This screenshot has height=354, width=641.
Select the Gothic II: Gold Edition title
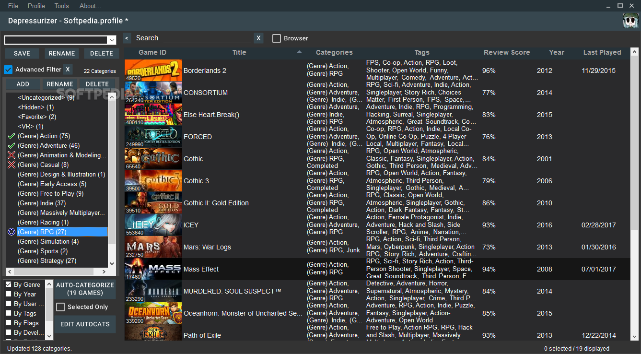[x=216, y=203]
